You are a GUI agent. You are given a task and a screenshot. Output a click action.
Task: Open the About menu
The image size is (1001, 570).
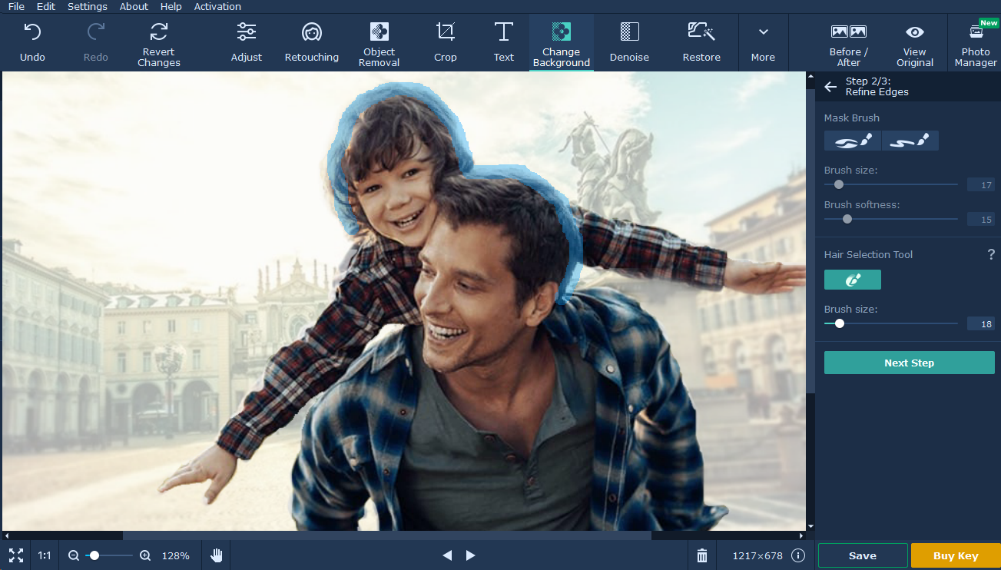coord(134,6)
